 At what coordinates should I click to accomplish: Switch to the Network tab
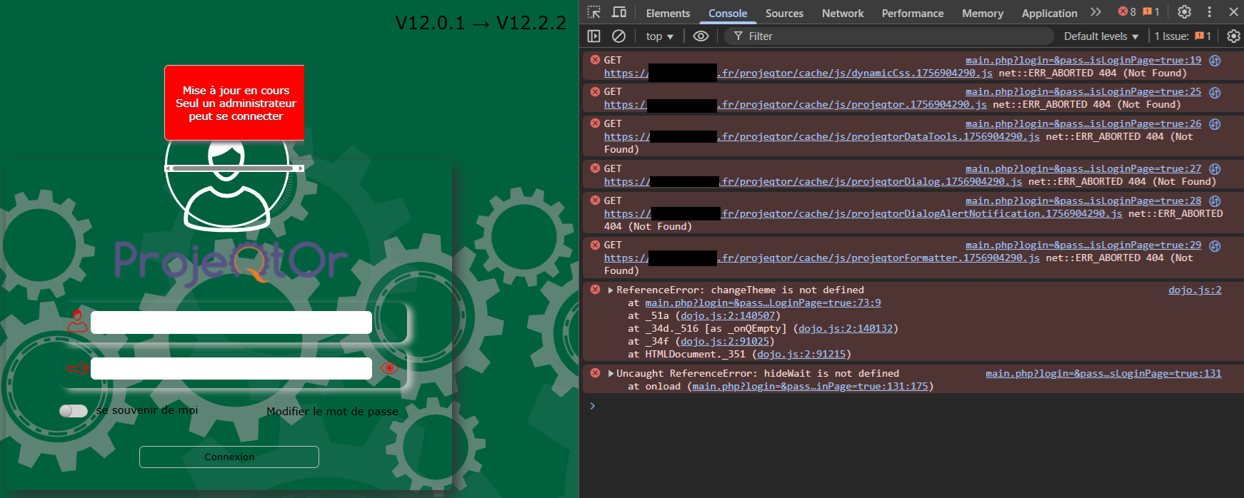point(842,13)
